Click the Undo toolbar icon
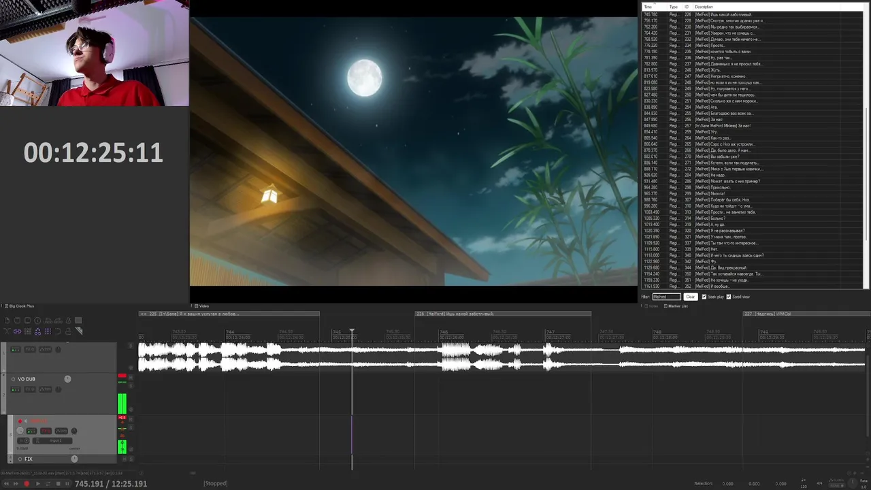 point(48,321)
